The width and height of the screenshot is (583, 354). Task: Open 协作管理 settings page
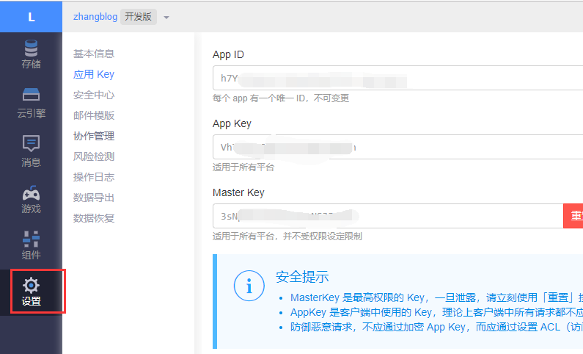coord(94,136)
